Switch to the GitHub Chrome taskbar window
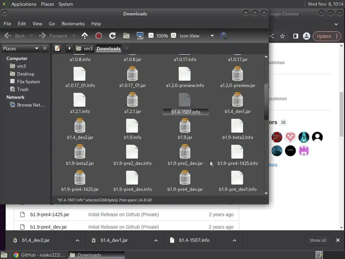345x259 pixels. 39,255
